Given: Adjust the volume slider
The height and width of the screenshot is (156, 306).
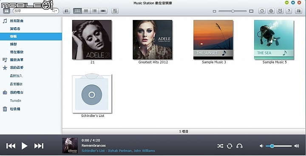Looking at the screenshot, I should [x=279, y=146].
